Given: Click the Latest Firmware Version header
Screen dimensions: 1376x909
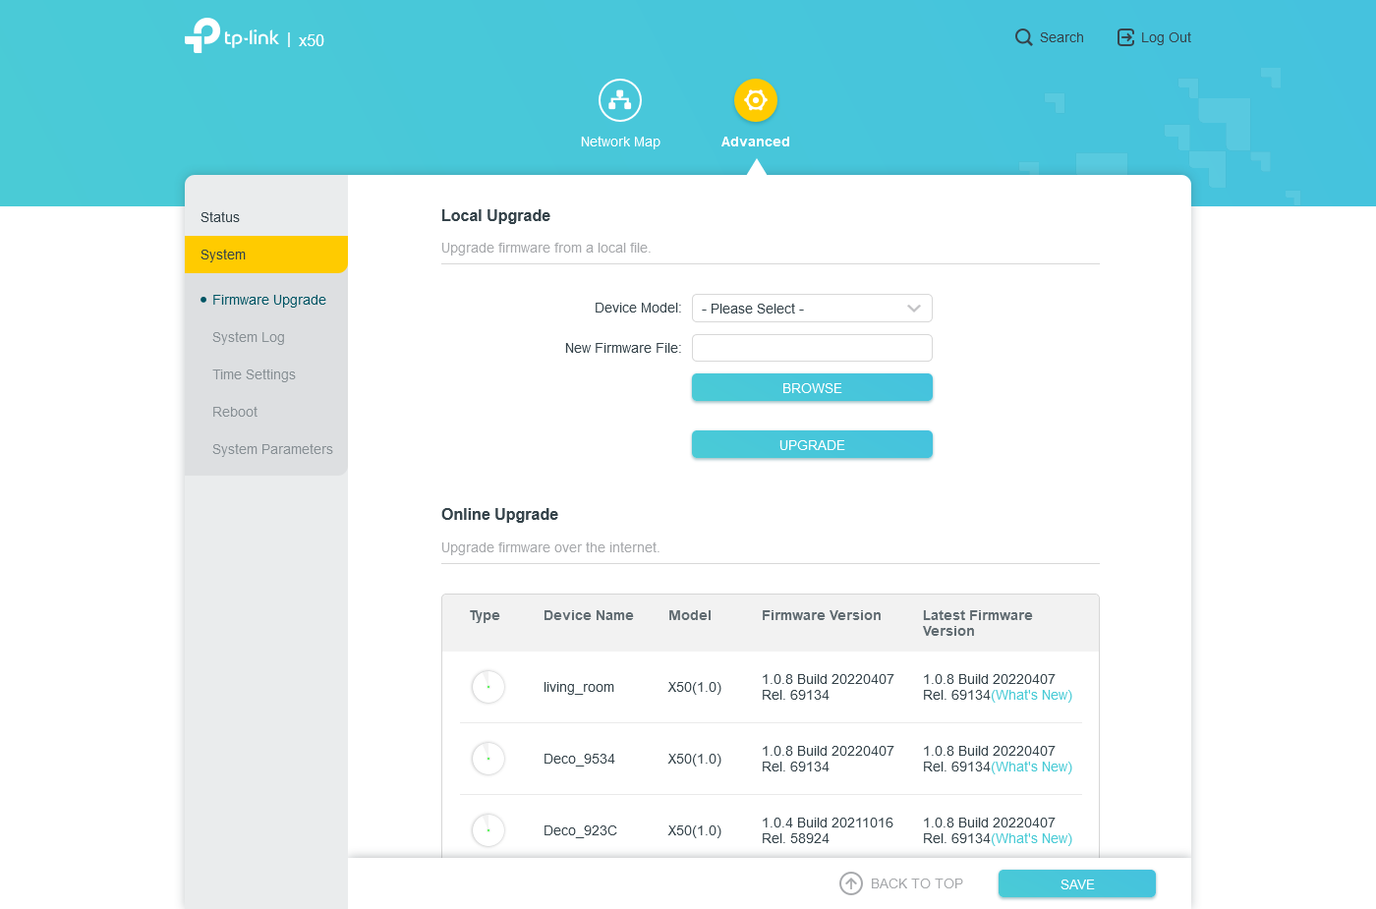Looking at the screenshot, I should (x=978, y=623).
